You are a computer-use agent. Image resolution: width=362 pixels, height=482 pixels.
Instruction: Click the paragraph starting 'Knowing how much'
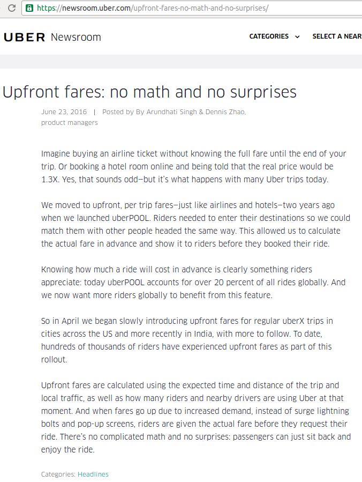pyautogui.click(x=193, y=282)
